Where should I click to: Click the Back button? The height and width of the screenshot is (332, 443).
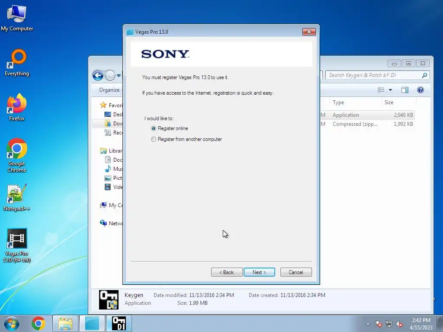(x=227, y=272)
